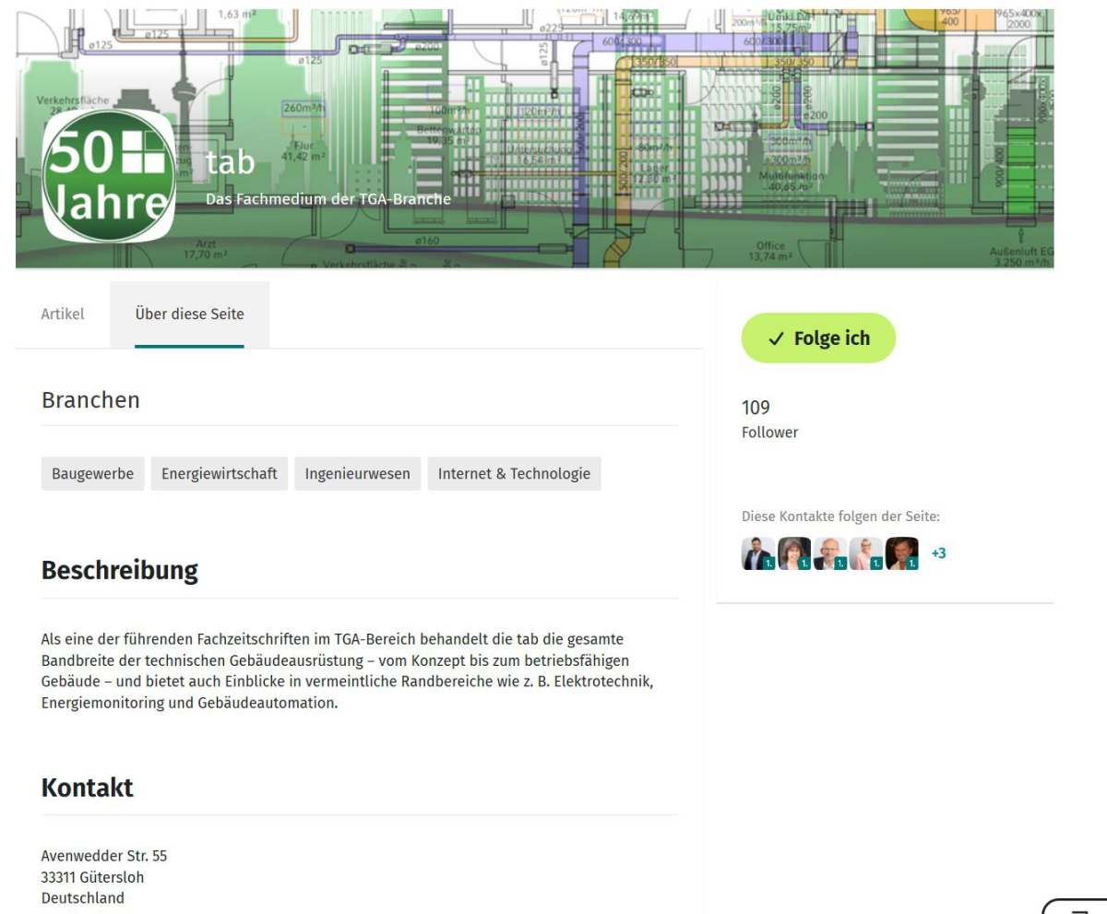The height and width of the screenshot is (914, 1107).
Task: Click the checkmark in Folge ich
Action: point(776,339)
